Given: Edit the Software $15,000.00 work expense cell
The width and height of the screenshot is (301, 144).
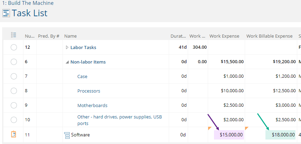Looking at the screenshot, I should click(229, 135).
